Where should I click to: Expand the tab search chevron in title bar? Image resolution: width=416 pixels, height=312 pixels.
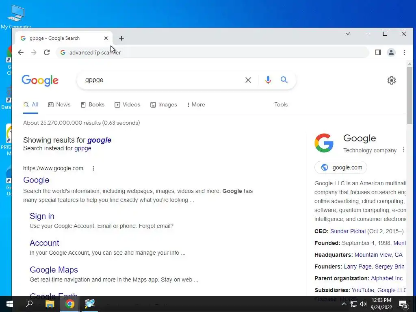coord(348,34)
